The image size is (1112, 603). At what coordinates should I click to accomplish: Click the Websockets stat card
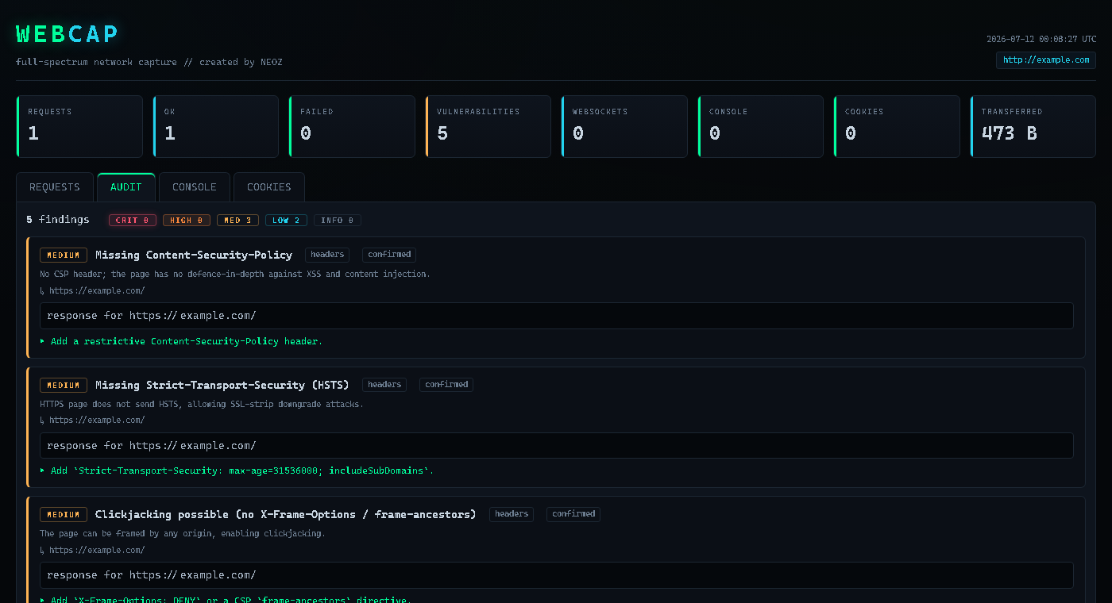(x=624, y=127)
